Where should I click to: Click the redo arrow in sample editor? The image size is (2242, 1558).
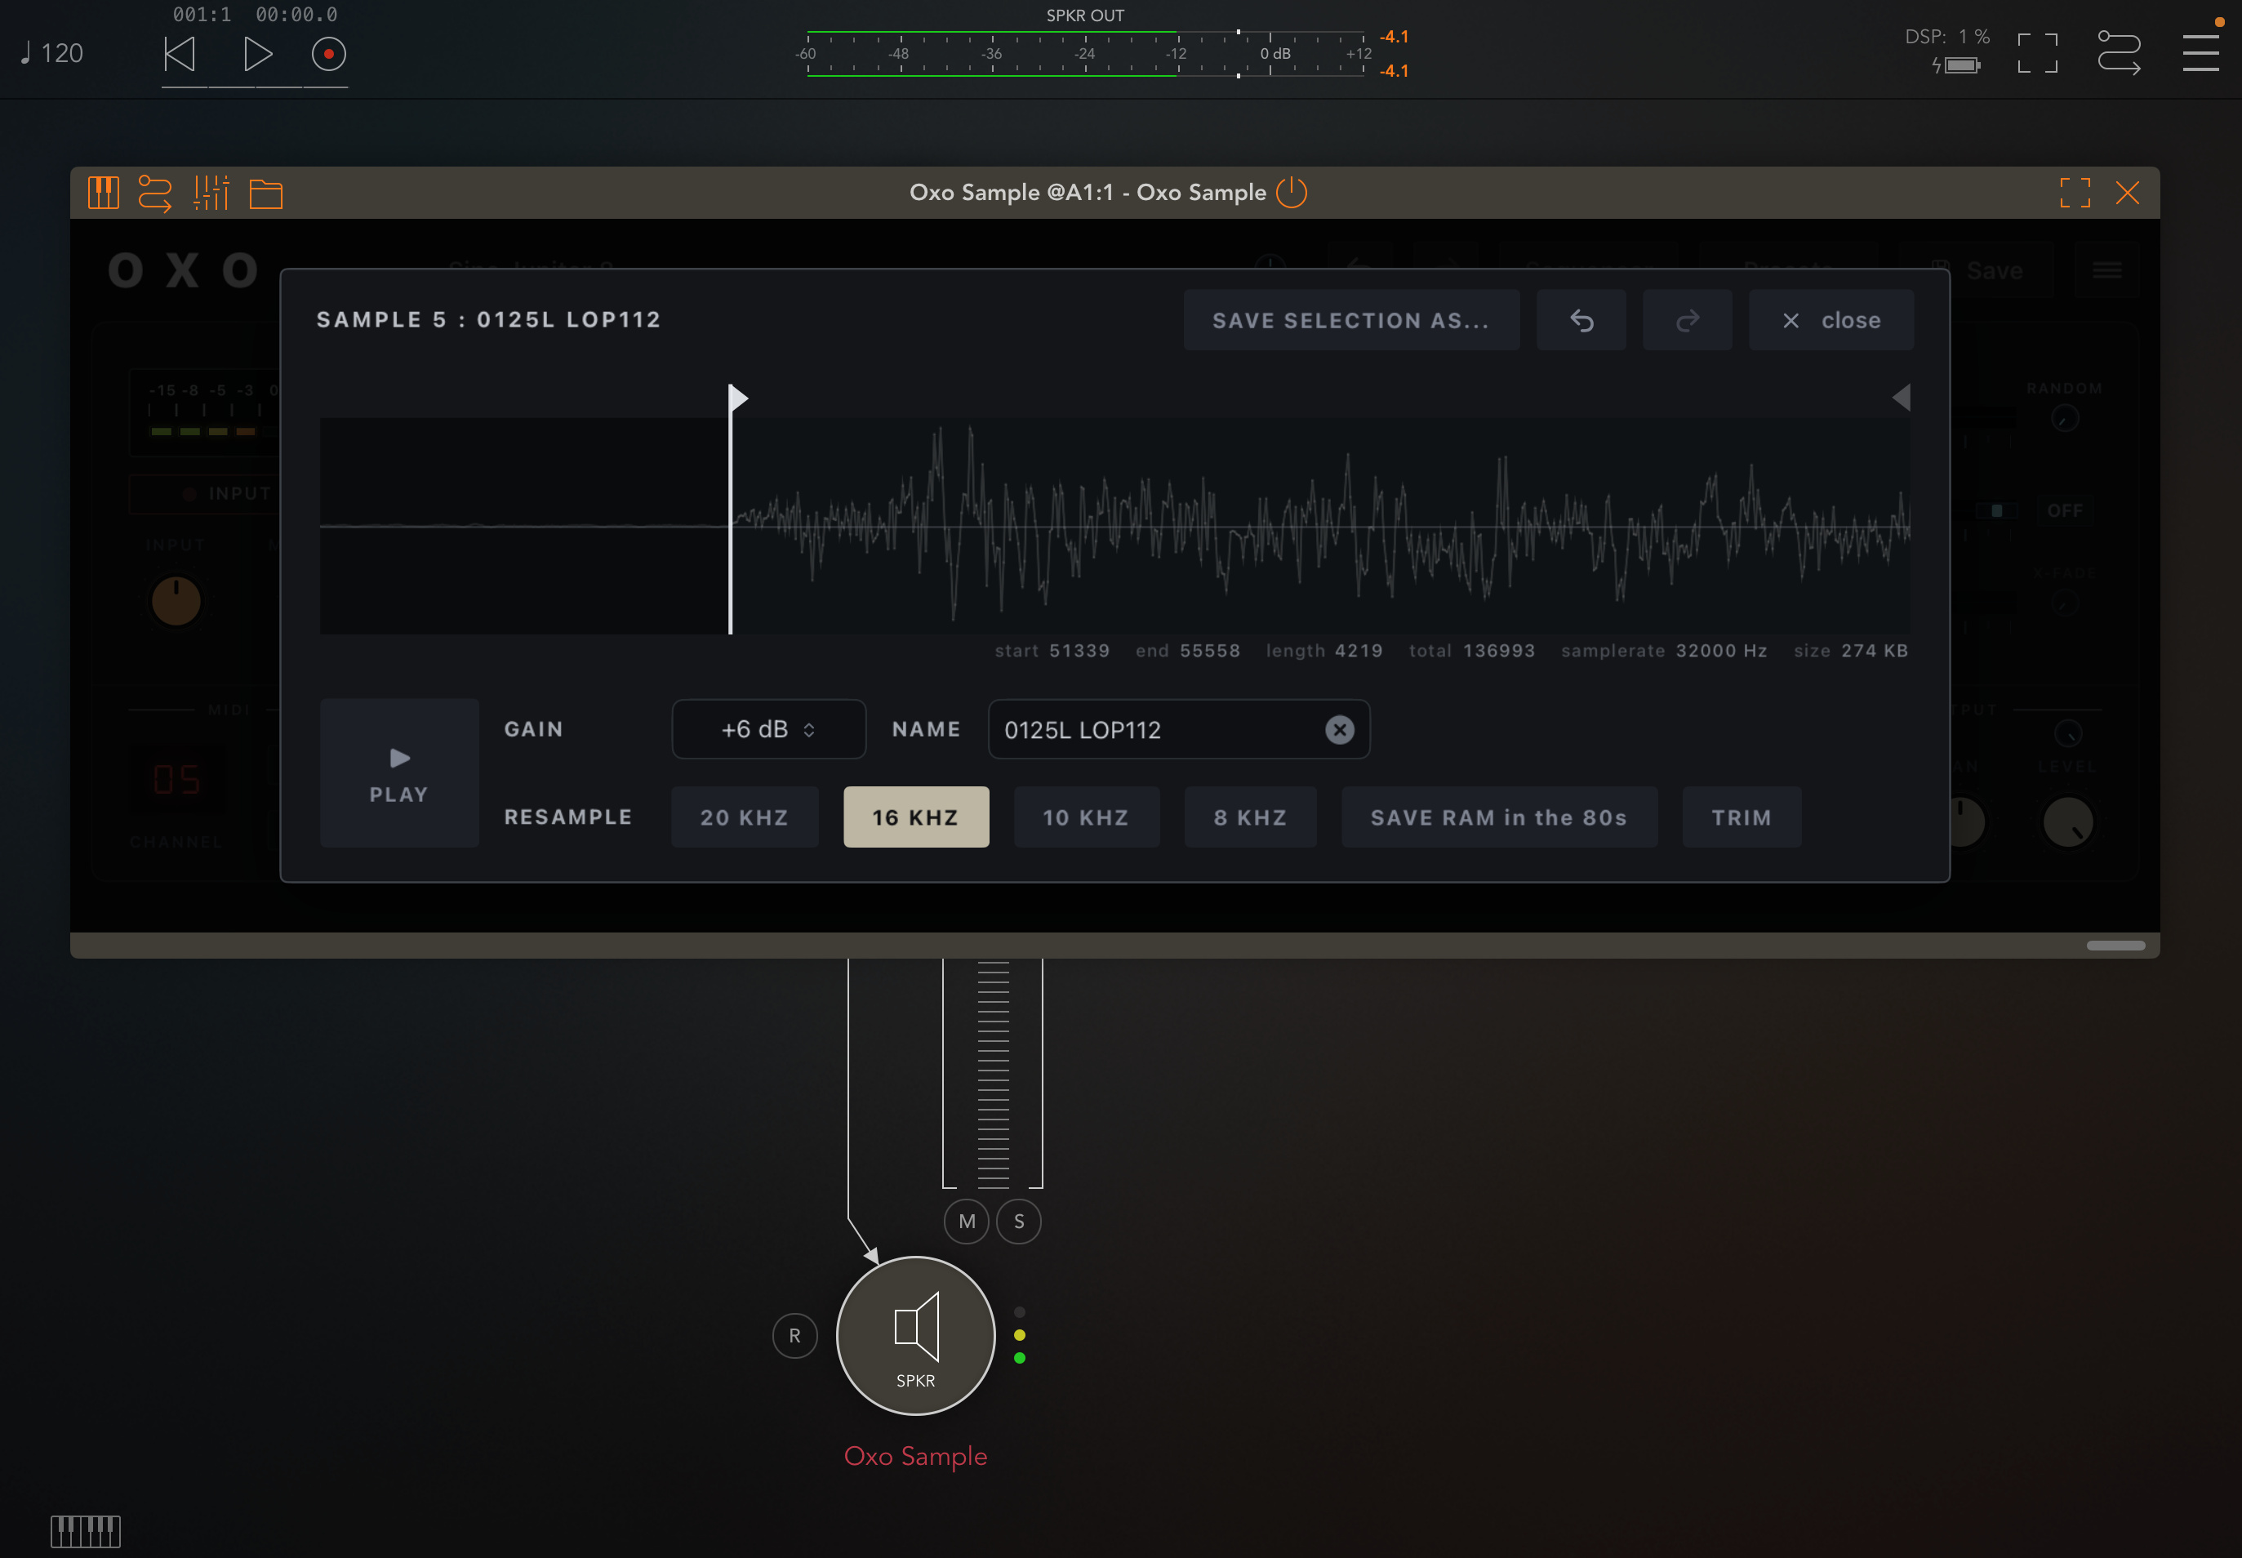pyautogui.click(x=1687, y=320)
